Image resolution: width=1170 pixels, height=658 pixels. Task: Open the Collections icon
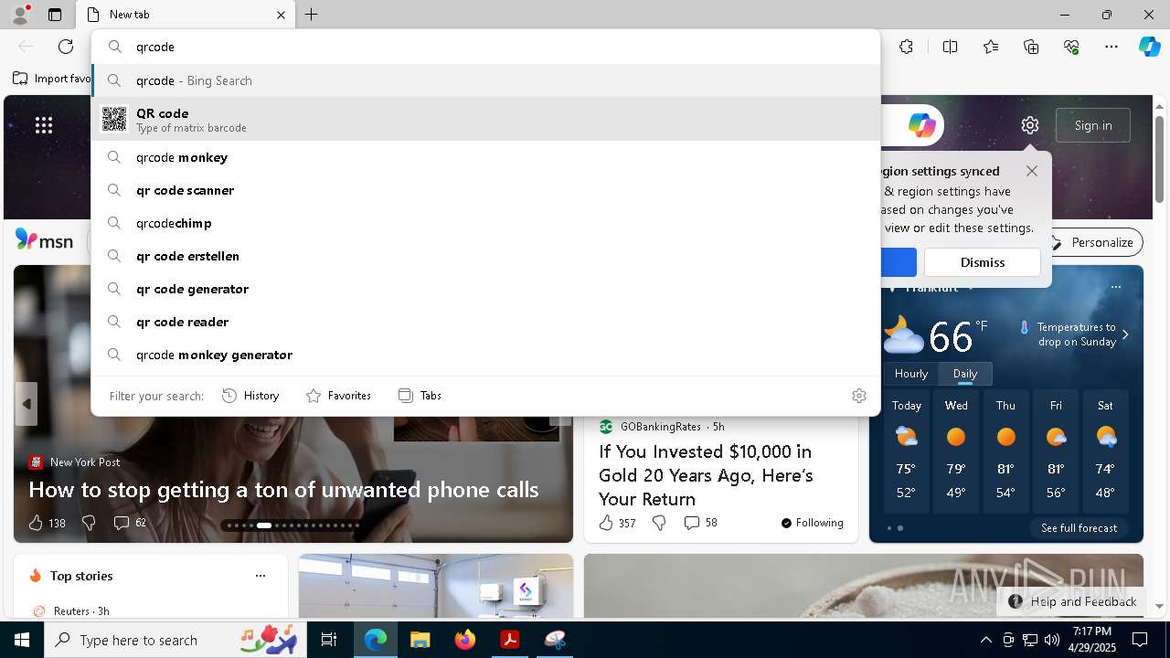pos(1031,47)
